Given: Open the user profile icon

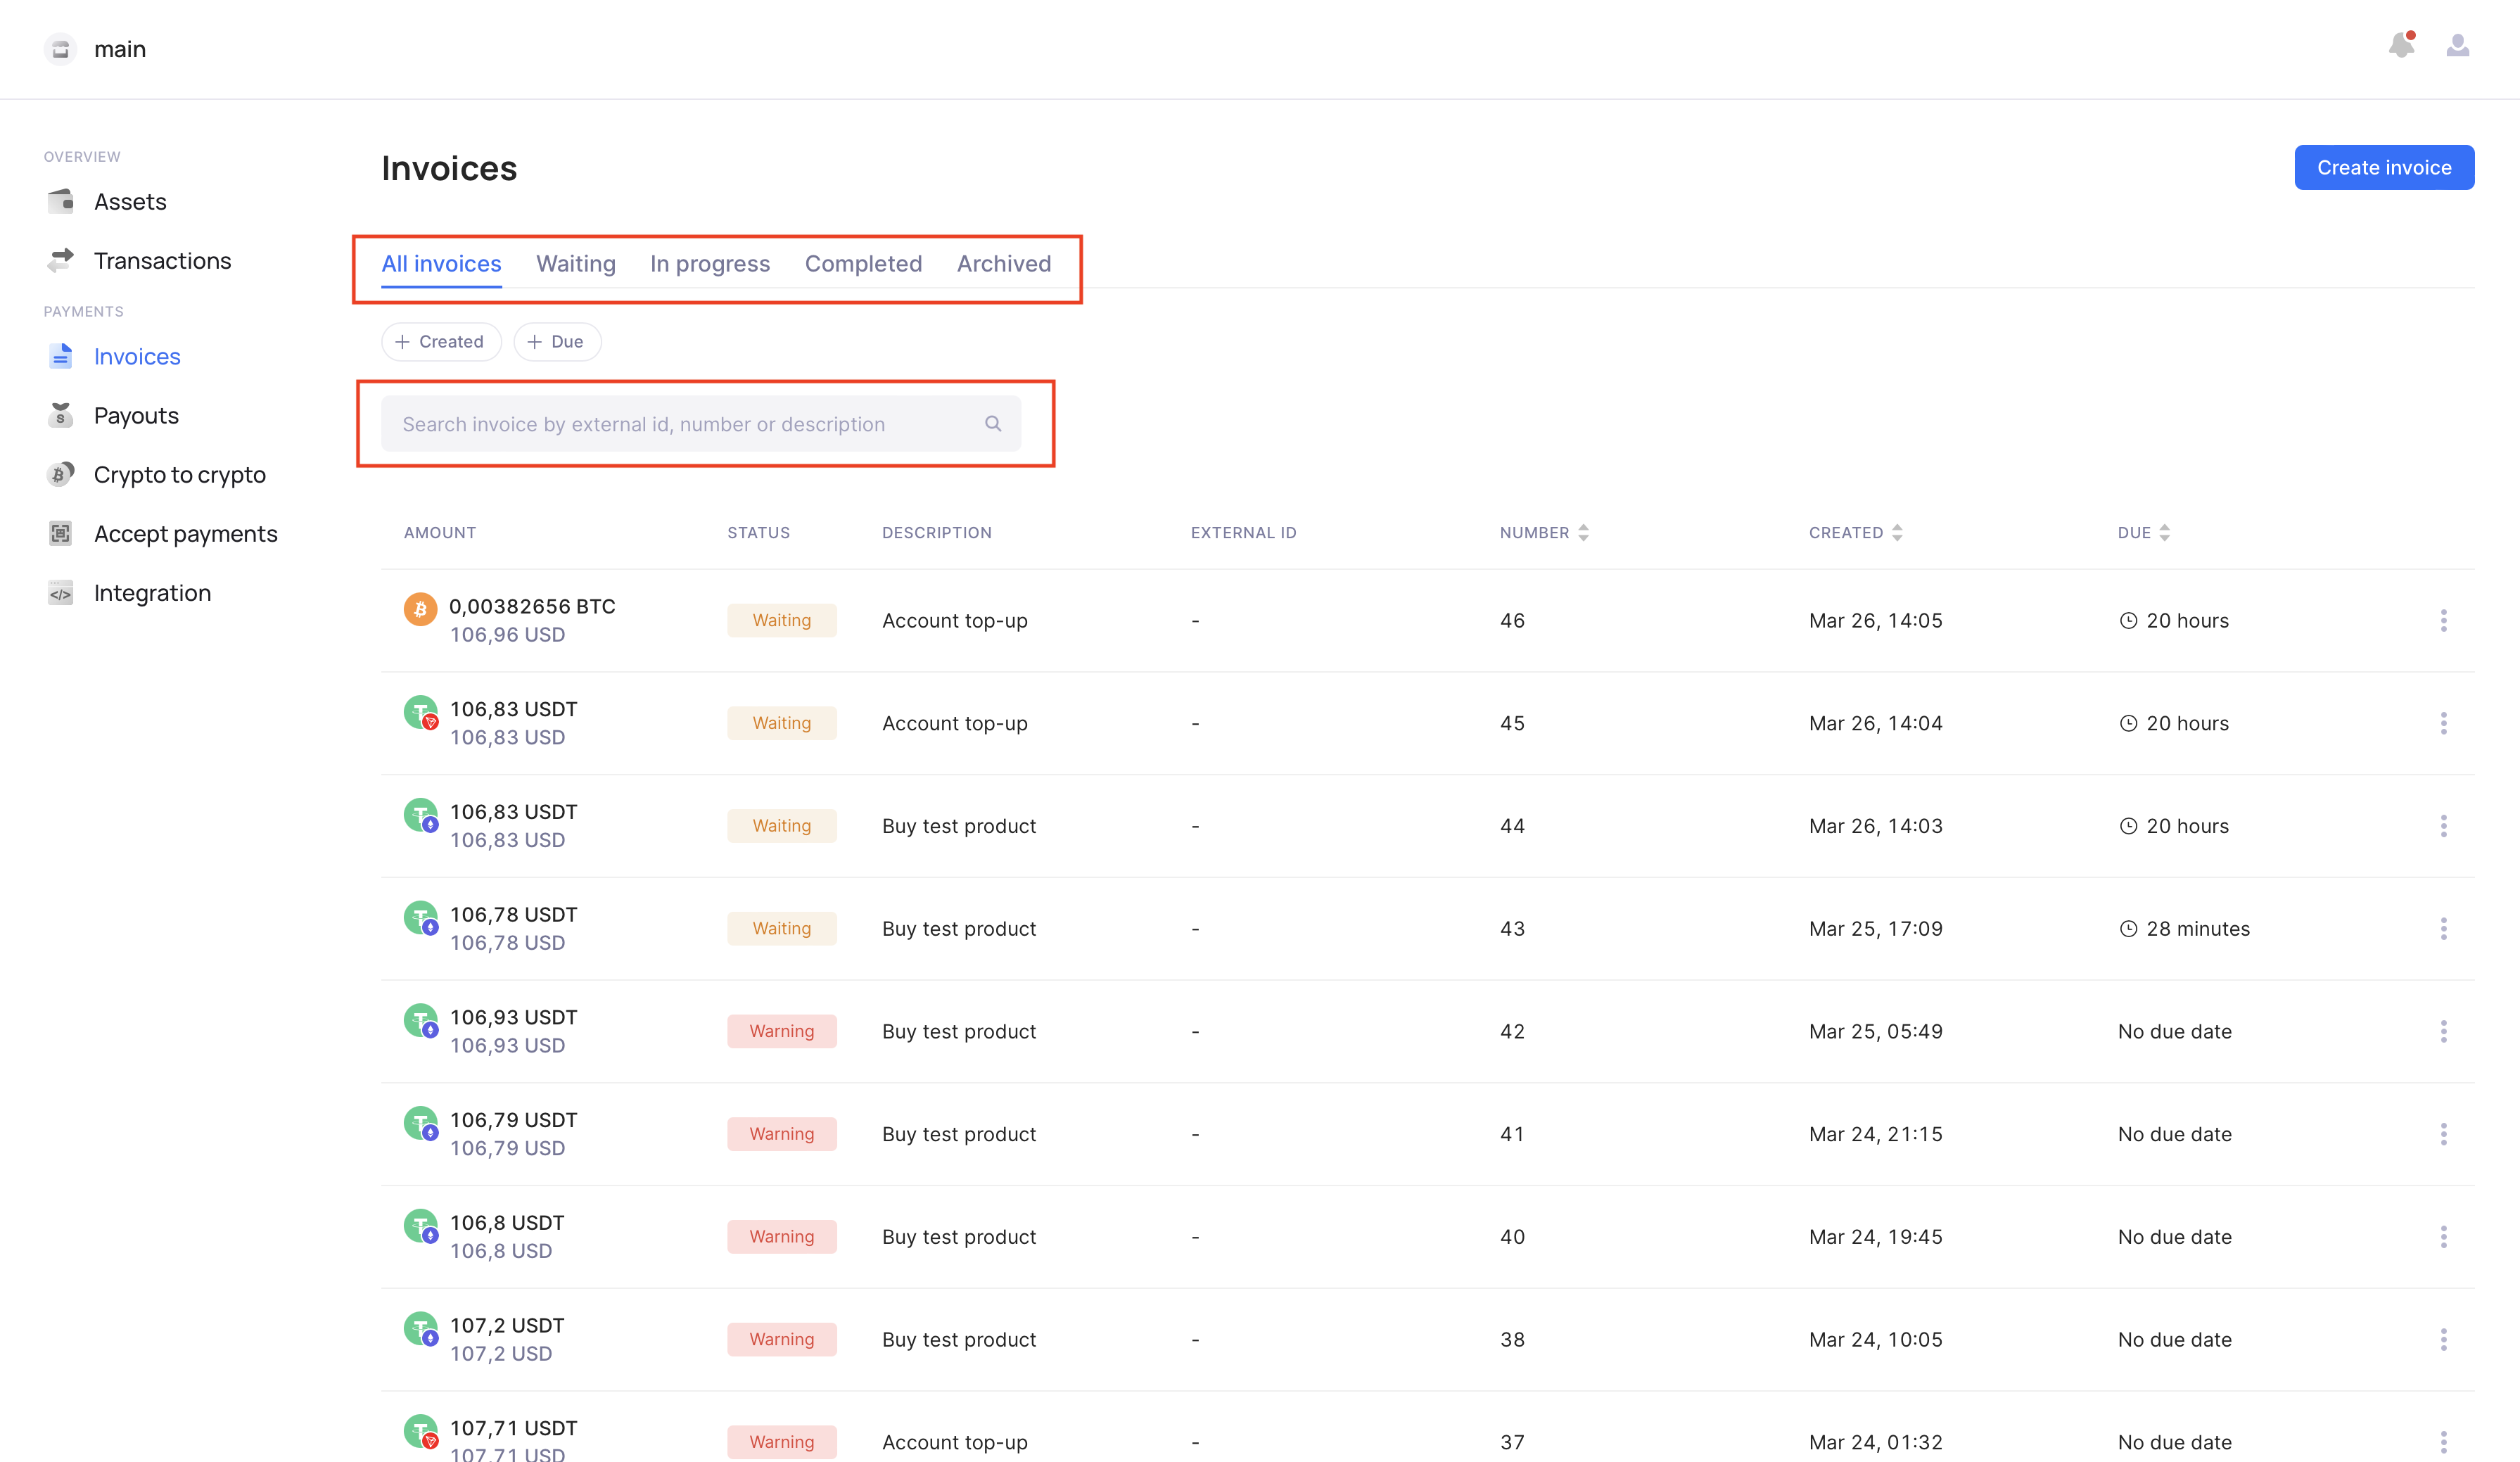Looking at the screenshot, I should 2457,46.
